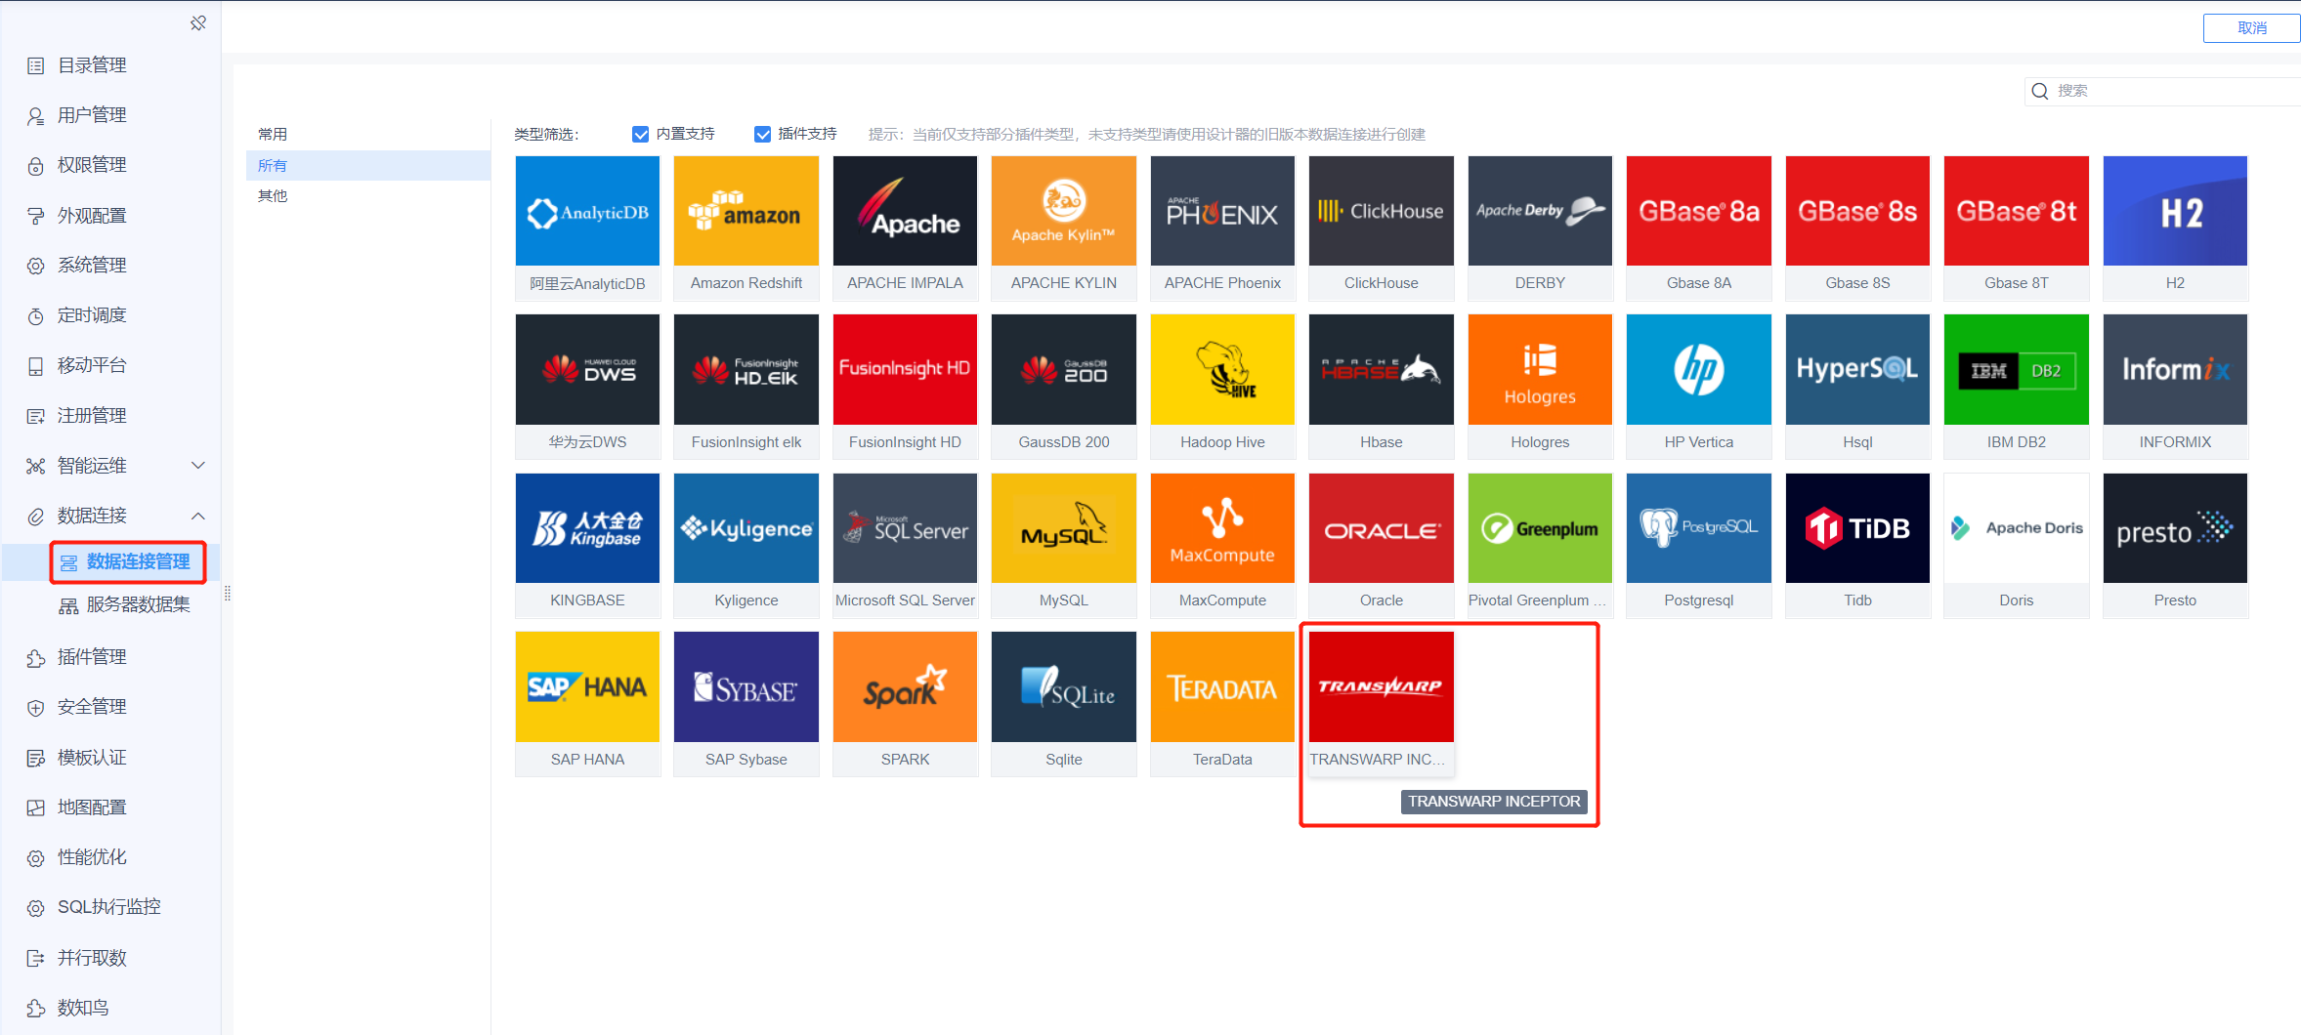Select the GBase 8a tile
Screen dimensions: 2301x1035
(1699, 228)
